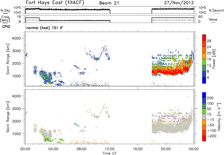Viewport: 224px width, 155px height.
Task: Click the 4 label on Power colorbar
Action: tap(208, 77)
